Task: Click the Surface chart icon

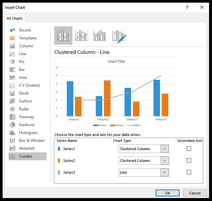Action: pyautogui.click(x=12, y=101)
